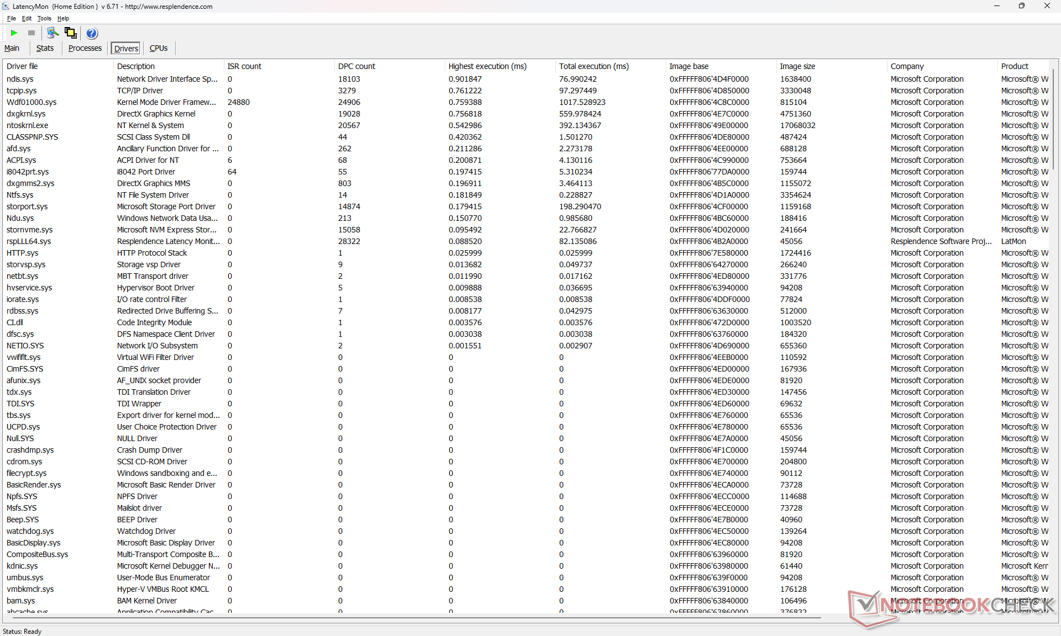Sort by Driver file column header
The width and height of the screenshot is (1061, 636).
[22, 66]
